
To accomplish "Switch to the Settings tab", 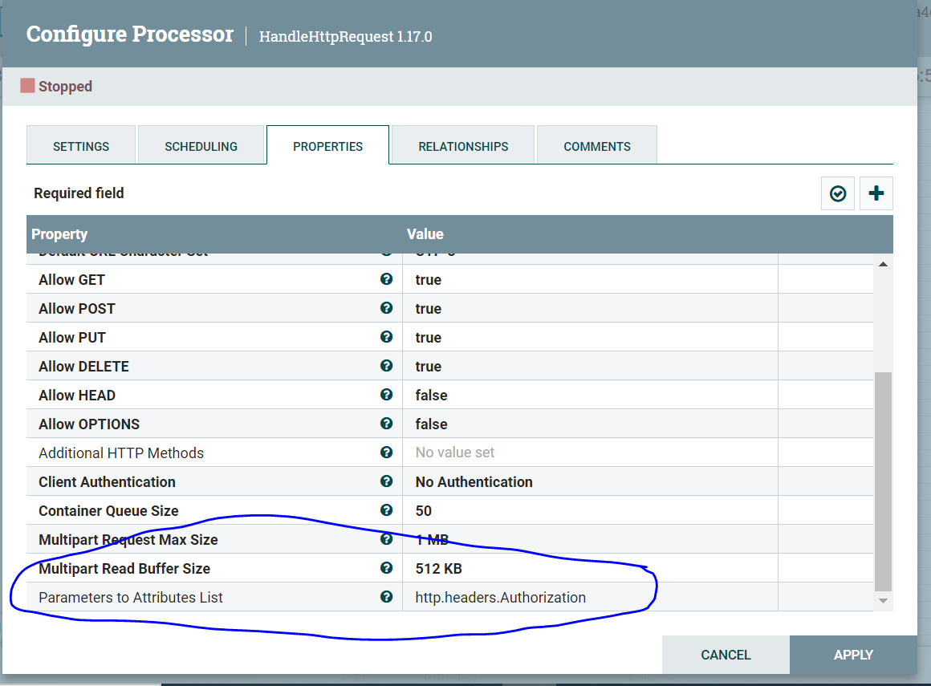I will (81, 146).
